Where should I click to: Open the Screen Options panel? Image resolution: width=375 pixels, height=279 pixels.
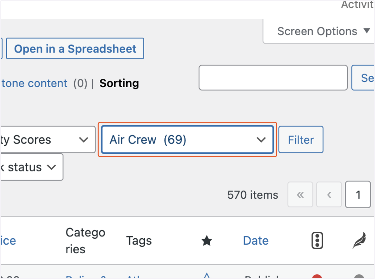pyautogui.click(x=319, y=31)
